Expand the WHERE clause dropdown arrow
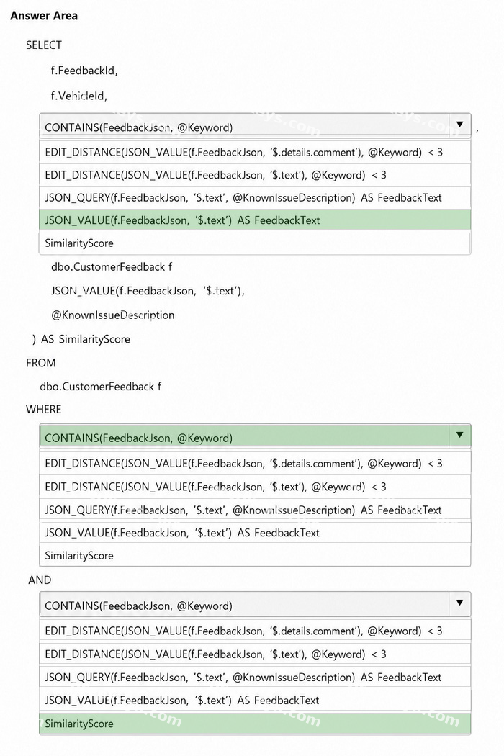This screenshot has width=504, height=756. click(459, 436)
